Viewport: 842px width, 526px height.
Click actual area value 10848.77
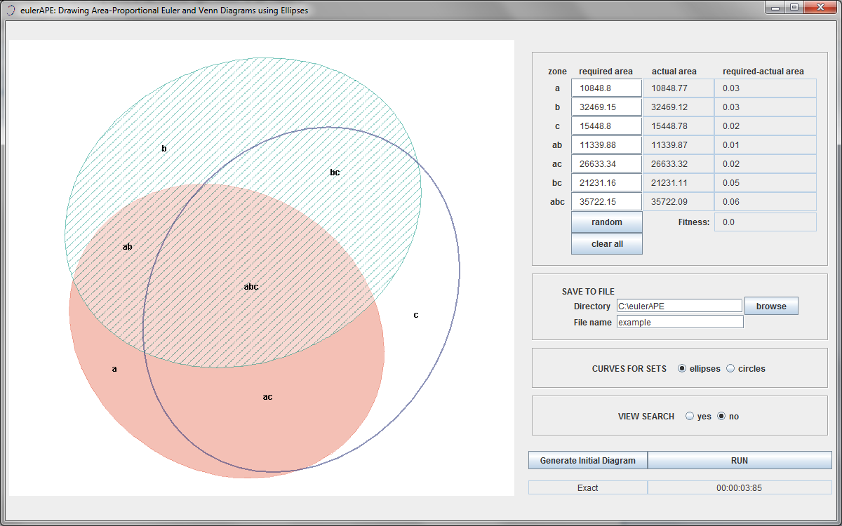(679, 88)
